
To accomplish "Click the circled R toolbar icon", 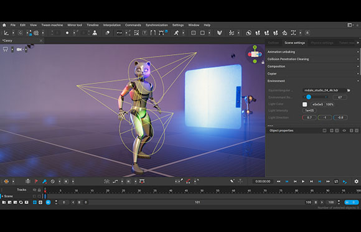I will click(x=307, y=33).
